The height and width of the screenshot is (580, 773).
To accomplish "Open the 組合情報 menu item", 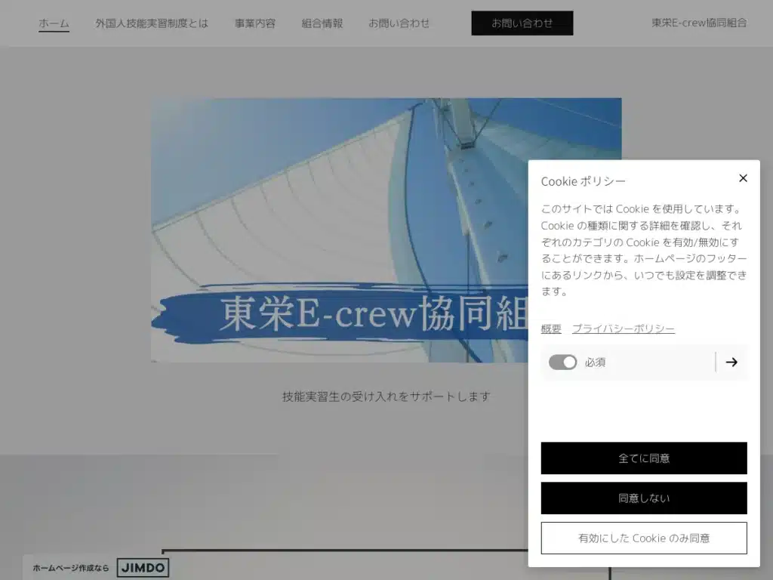I will coord(322,23).
